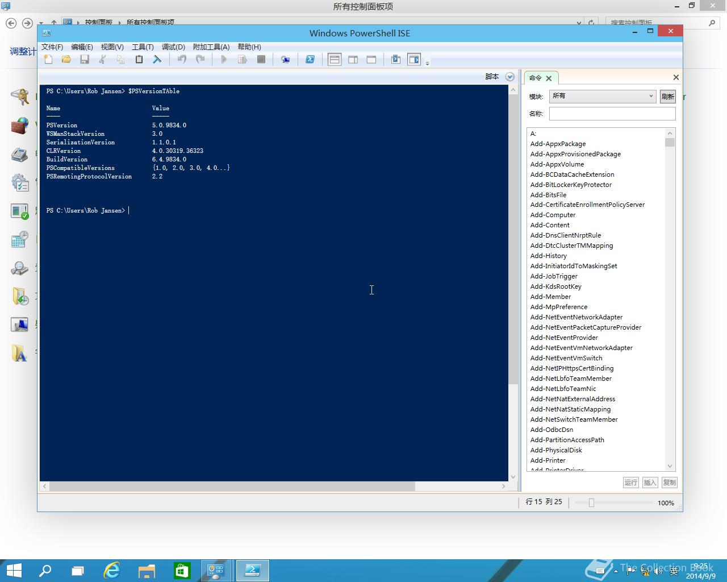Show script pane on top layout icon
Viewport: 727px width, 582px height.
coord(335,59)
